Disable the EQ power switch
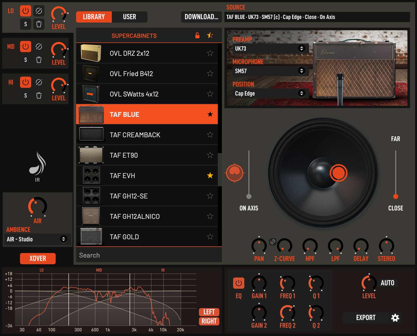 [x=239, y=283]
